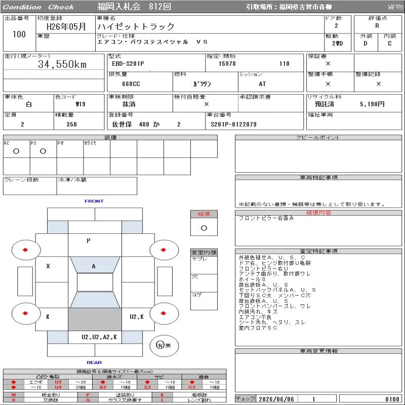Click the red S2 legend code

[147, 387]
